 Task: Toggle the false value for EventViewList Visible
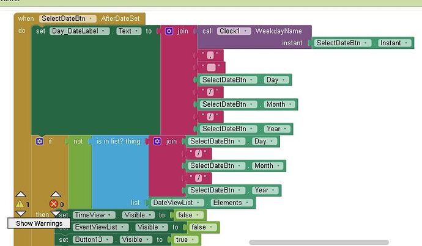[x=203, y=227]
